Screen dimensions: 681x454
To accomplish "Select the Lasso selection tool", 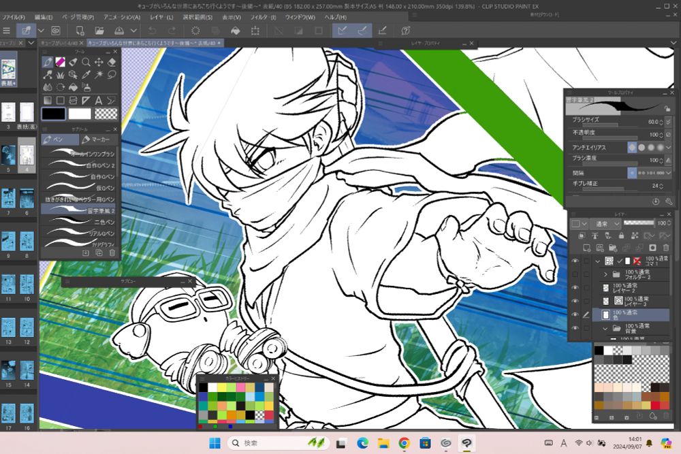I will coord(112,75).
